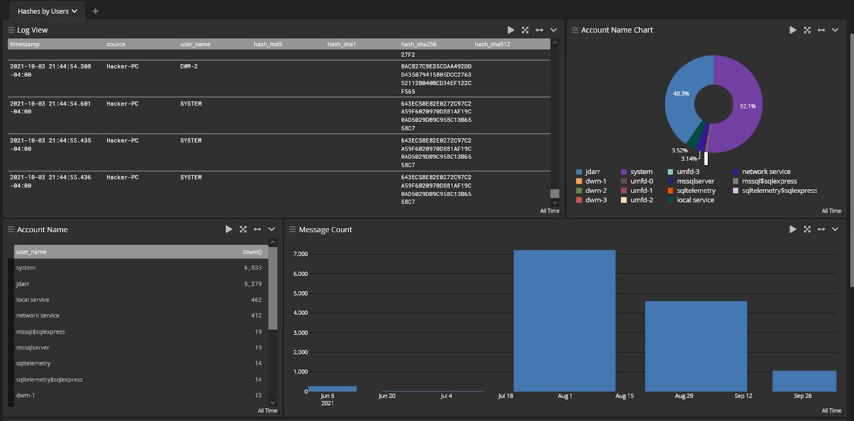This screenshot has width=854, height=421.
Task: Click the Sep 26 bar in Message Count
Action: click(x=804, y=381)
